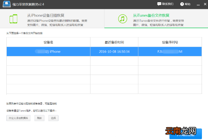The height and width of the screenshot is (140, 208).
Task: Select the backup row named 的 iPhone
Action: click(104, 52)
